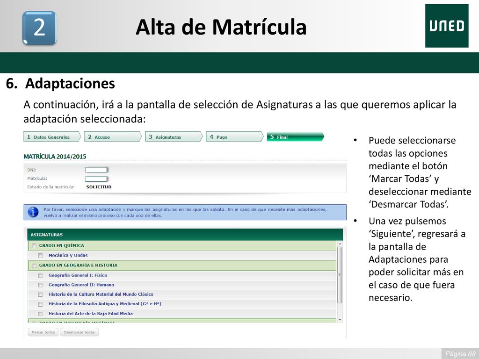Tick Historia de la Cultura Material checkbox
This screenshot has height=359, width=479.
40,294
